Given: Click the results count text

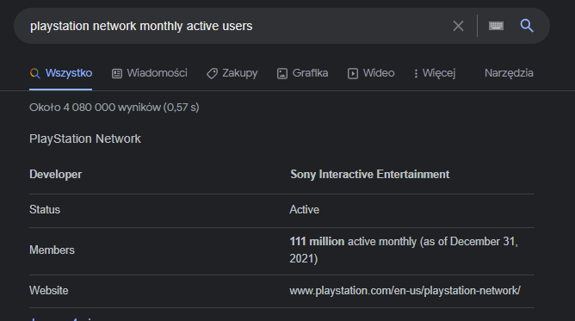Looking at the screenshot, I should pos(114,108).
